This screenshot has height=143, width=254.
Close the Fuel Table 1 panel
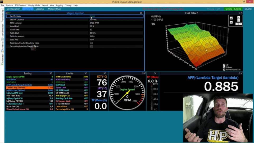[242, 13]
